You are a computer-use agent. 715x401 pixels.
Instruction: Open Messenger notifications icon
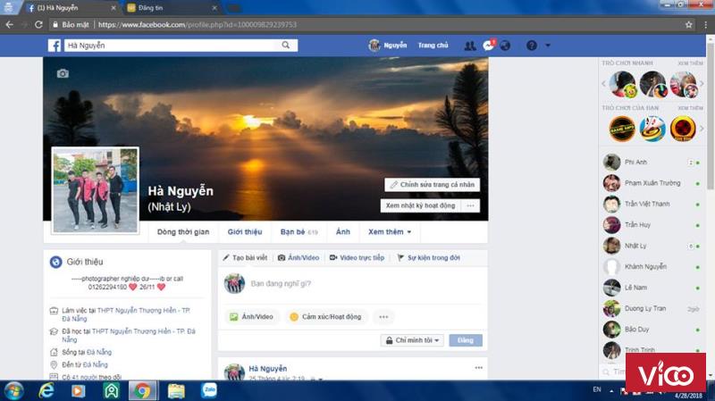(489, 46)
